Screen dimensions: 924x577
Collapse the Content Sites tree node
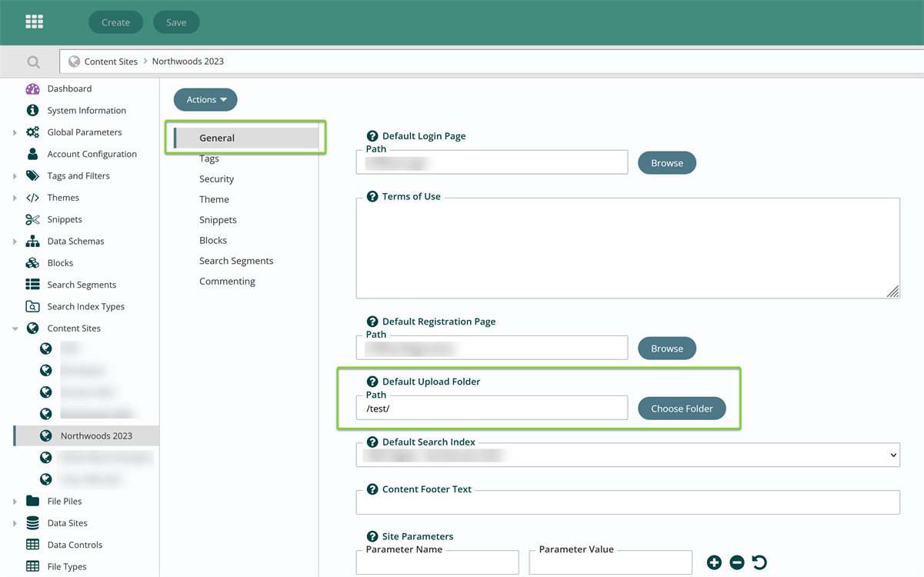pyautogui.click(x=15, y=329)
